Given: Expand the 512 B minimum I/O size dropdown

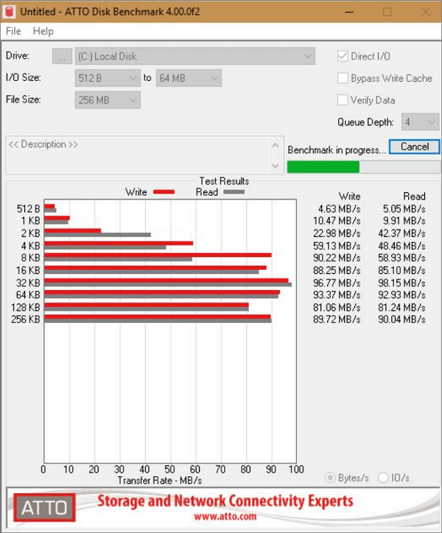Looking at the screenshot, I should coord(108,78).
